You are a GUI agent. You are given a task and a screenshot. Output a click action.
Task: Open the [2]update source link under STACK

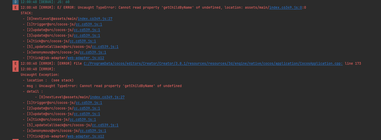point(87,30)
